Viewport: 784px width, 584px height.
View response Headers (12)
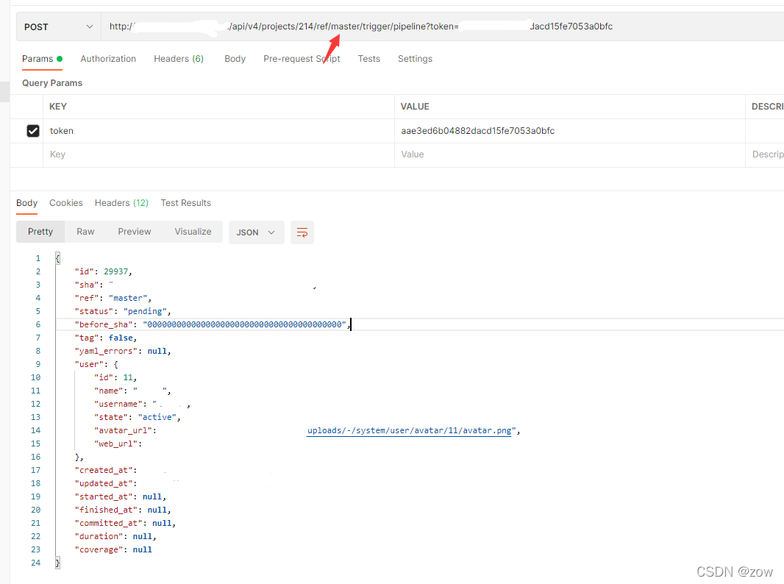[121, 202]
